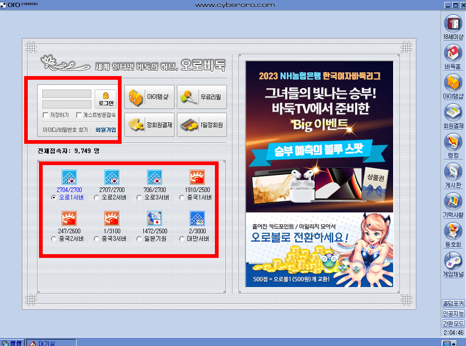Click the 오로3서버 server flag icon

(x=155, y=177)
